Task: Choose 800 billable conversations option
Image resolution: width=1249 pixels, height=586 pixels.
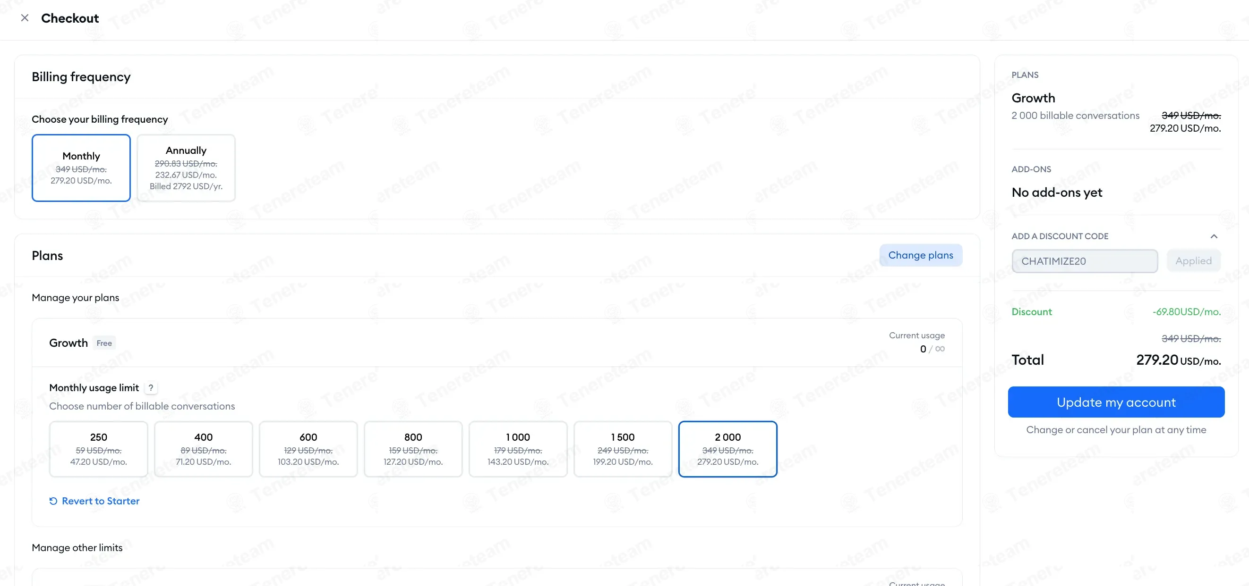Action: coord(413,449)
